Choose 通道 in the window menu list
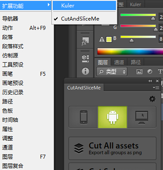 (x=26, y=148)
